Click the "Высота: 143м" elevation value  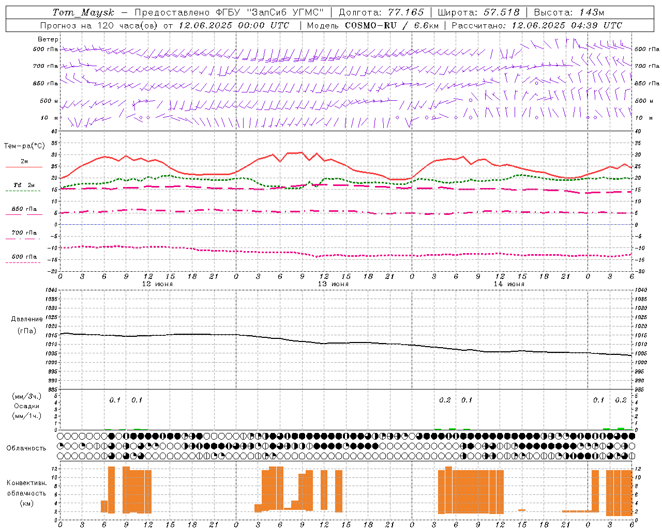tap(569, 12)
